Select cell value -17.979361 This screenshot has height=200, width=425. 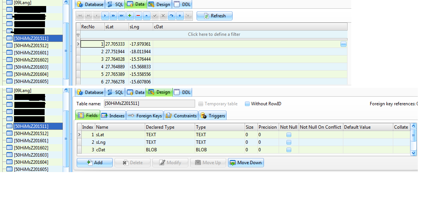click(140, 44)
